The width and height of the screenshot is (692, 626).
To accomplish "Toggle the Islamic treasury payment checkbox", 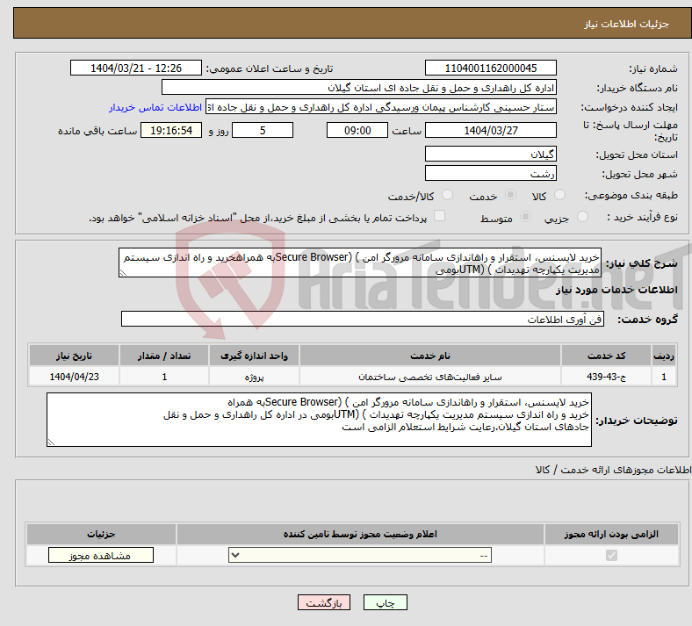I will coord(440,216).
